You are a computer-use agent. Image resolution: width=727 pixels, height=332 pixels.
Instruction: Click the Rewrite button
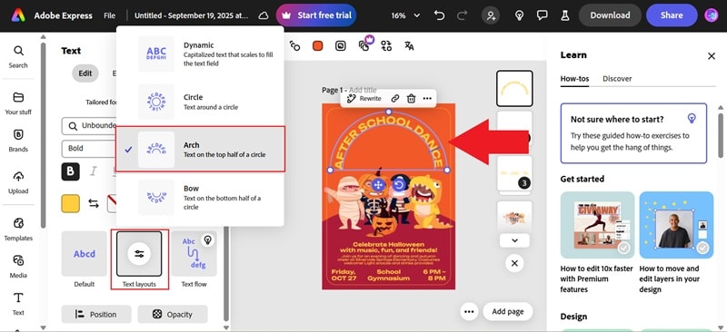tap(364, 99)
